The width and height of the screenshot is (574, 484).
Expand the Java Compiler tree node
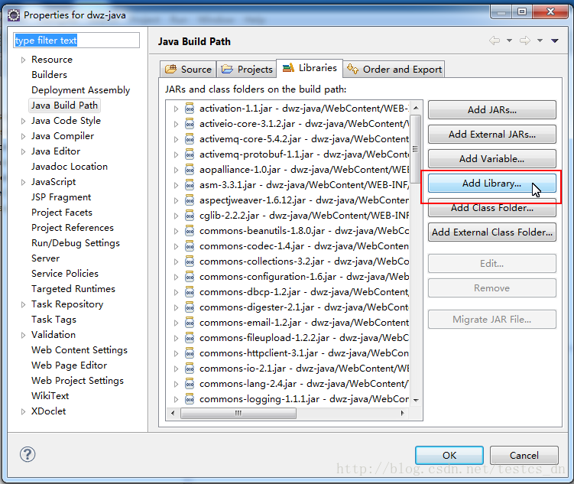[23, 136]
